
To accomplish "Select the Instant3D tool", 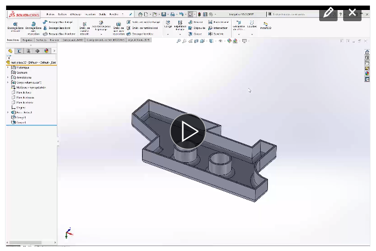I will coord(266,26).
